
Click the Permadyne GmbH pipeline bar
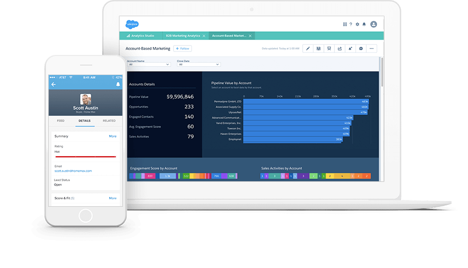[306, 101]
